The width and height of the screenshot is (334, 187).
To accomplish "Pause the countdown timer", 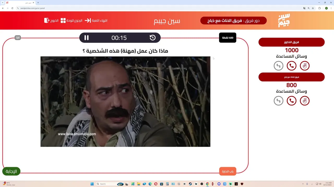I will point(86,38).
